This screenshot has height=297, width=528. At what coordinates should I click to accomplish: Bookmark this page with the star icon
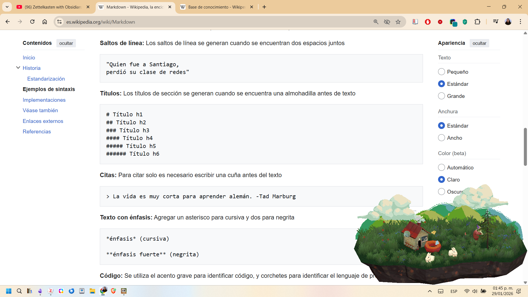[x=398, y=22]
